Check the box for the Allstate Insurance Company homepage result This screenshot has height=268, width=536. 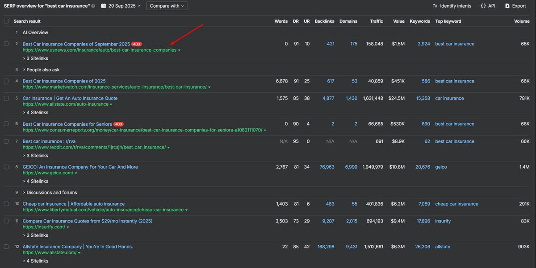(x=6, y=247)
